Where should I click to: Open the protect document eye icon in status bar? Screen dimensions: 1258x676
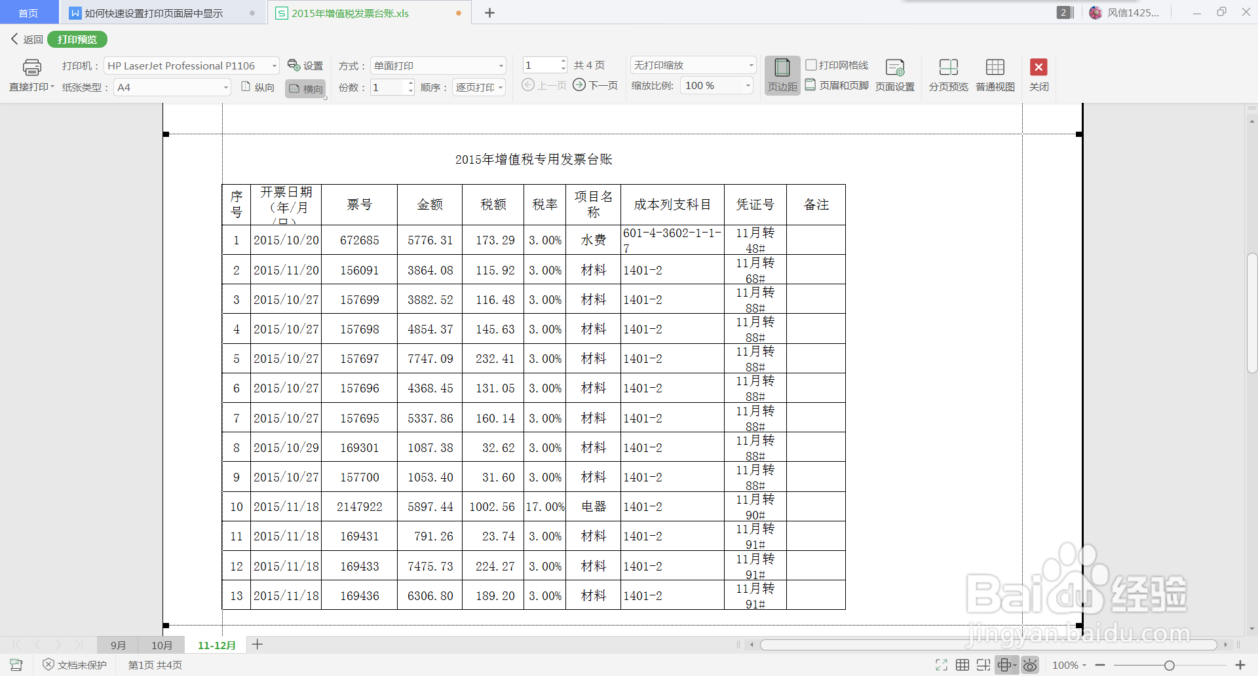click(1031, 664)
